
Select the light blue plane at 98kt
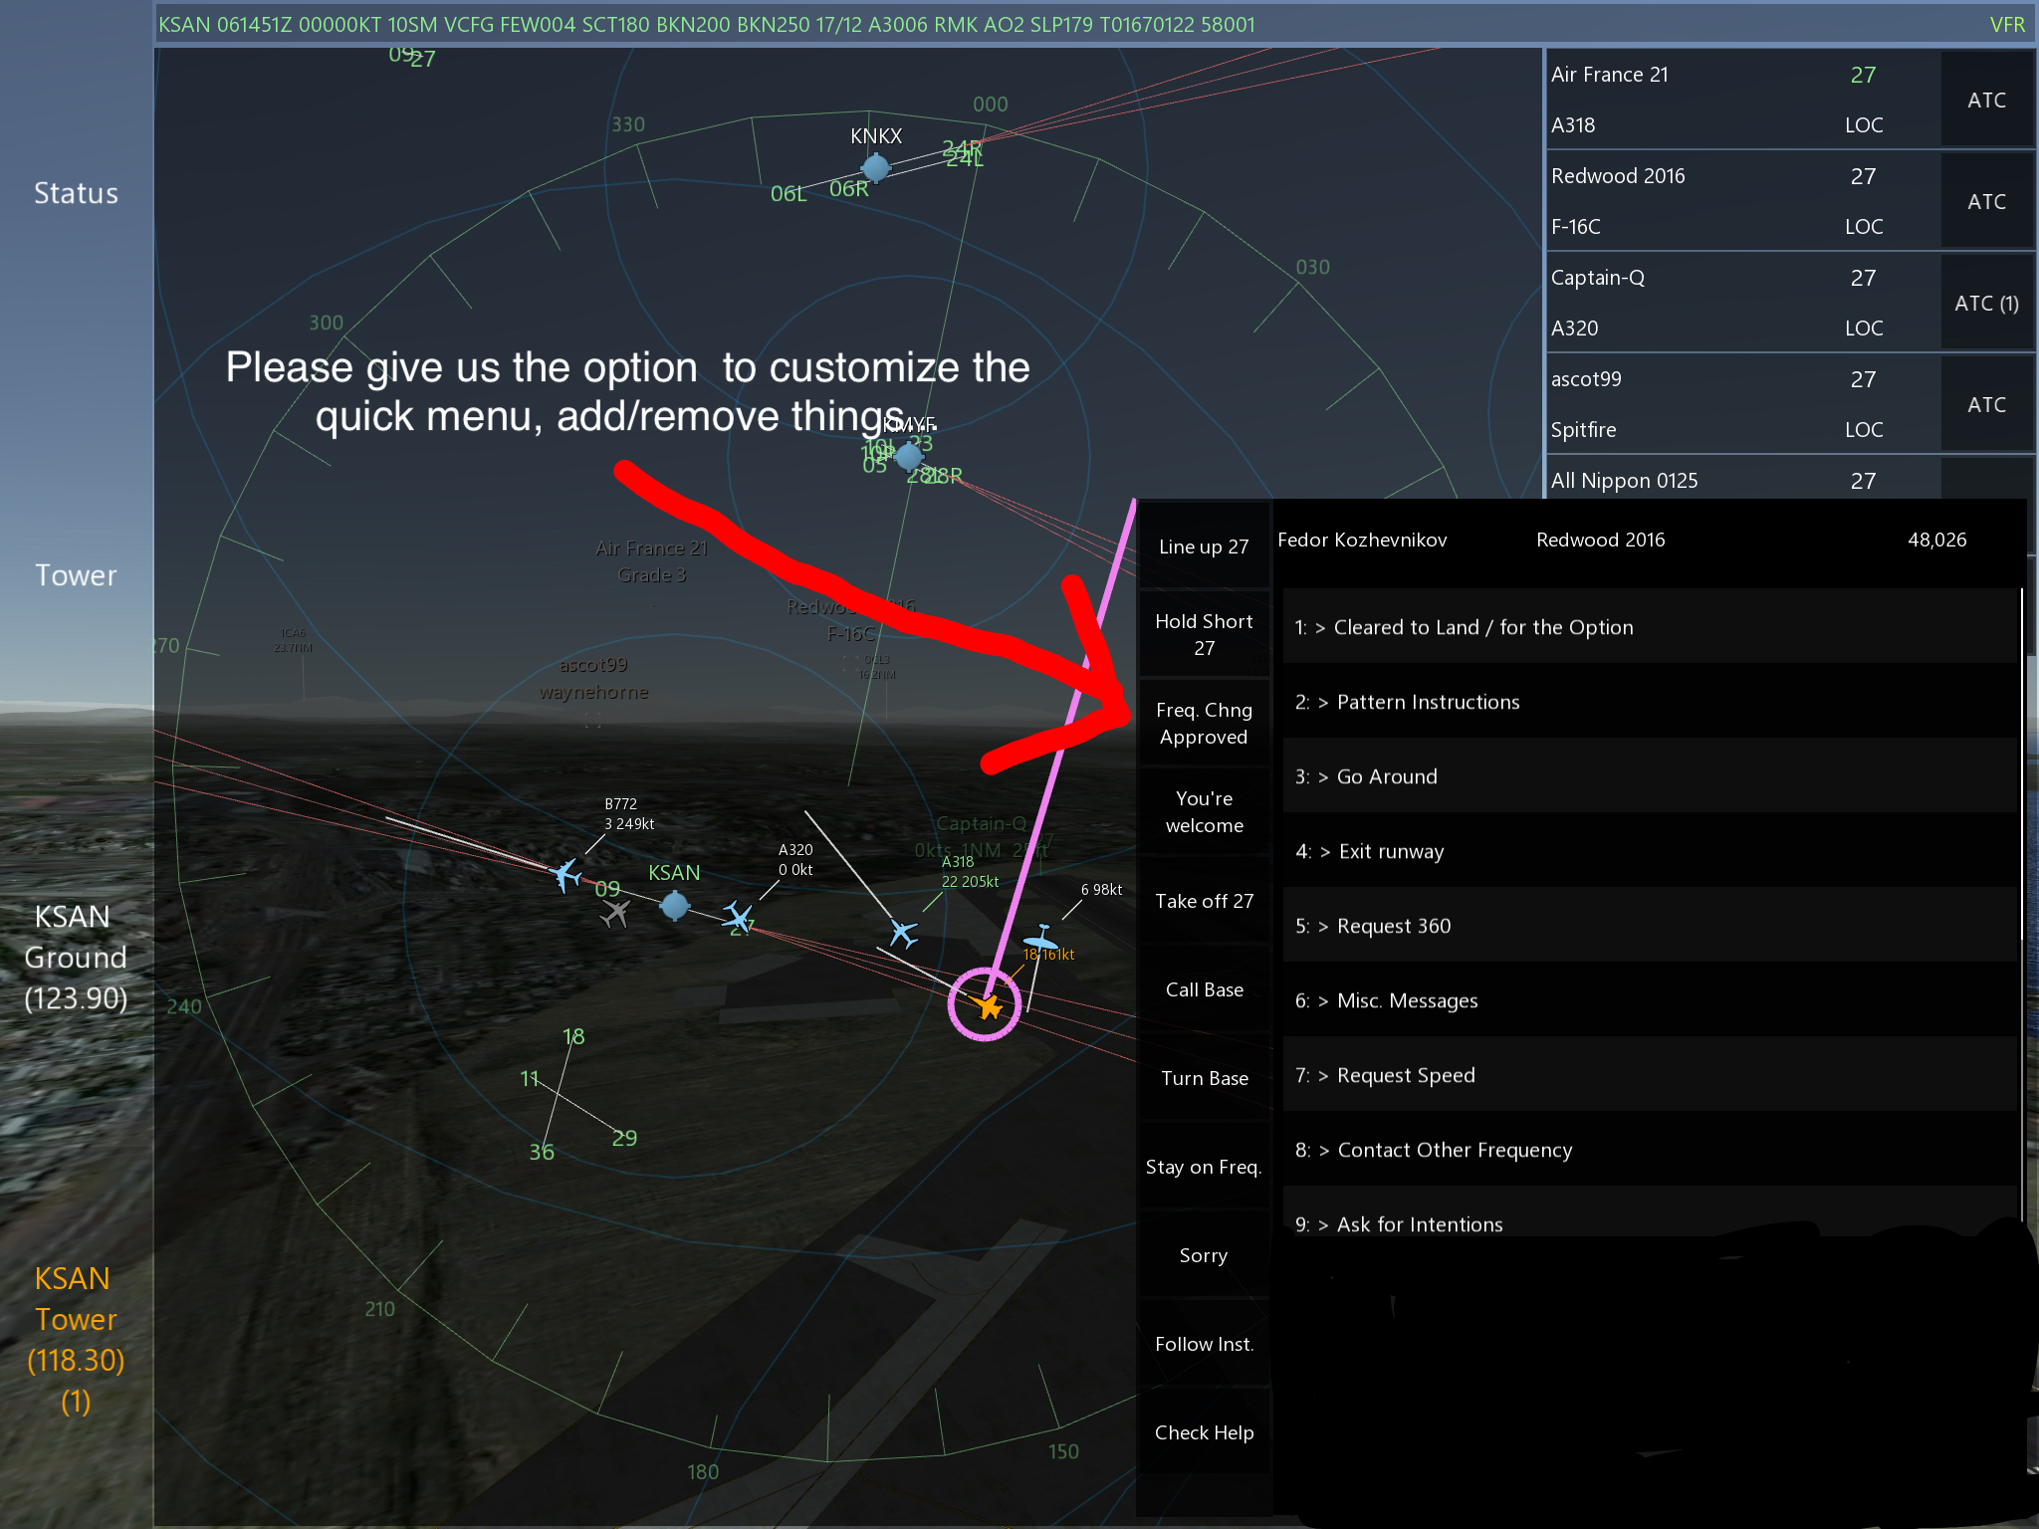(x=1040, y=938)
